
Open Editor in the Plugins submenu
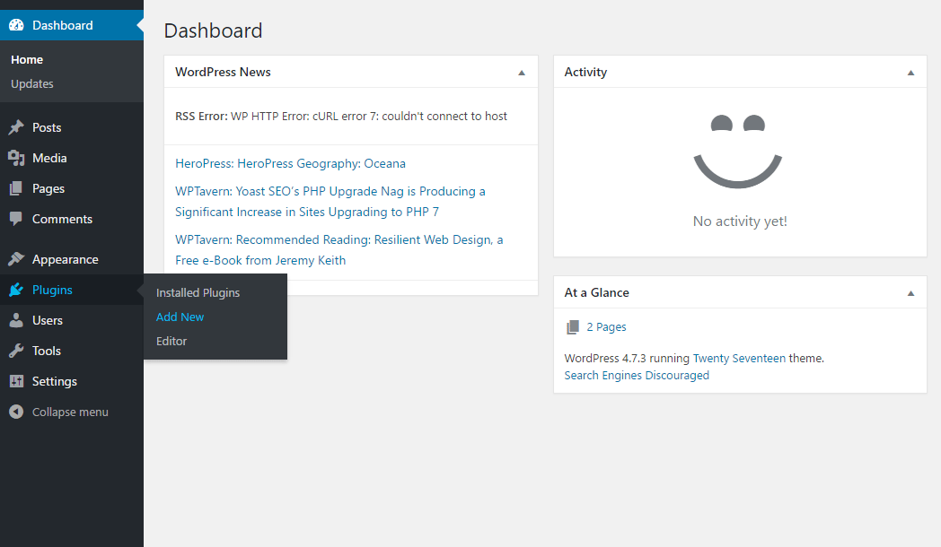[x=171, y=341]
